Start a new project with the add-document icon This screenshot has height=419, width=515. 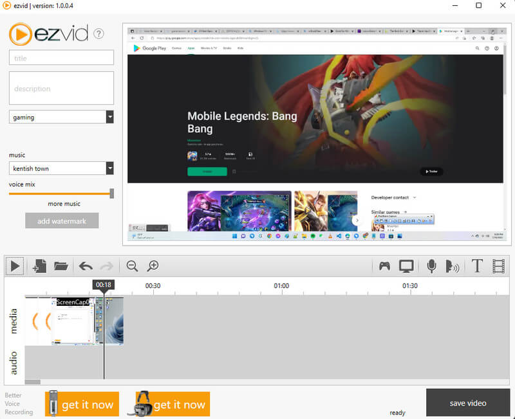(39, 266)
